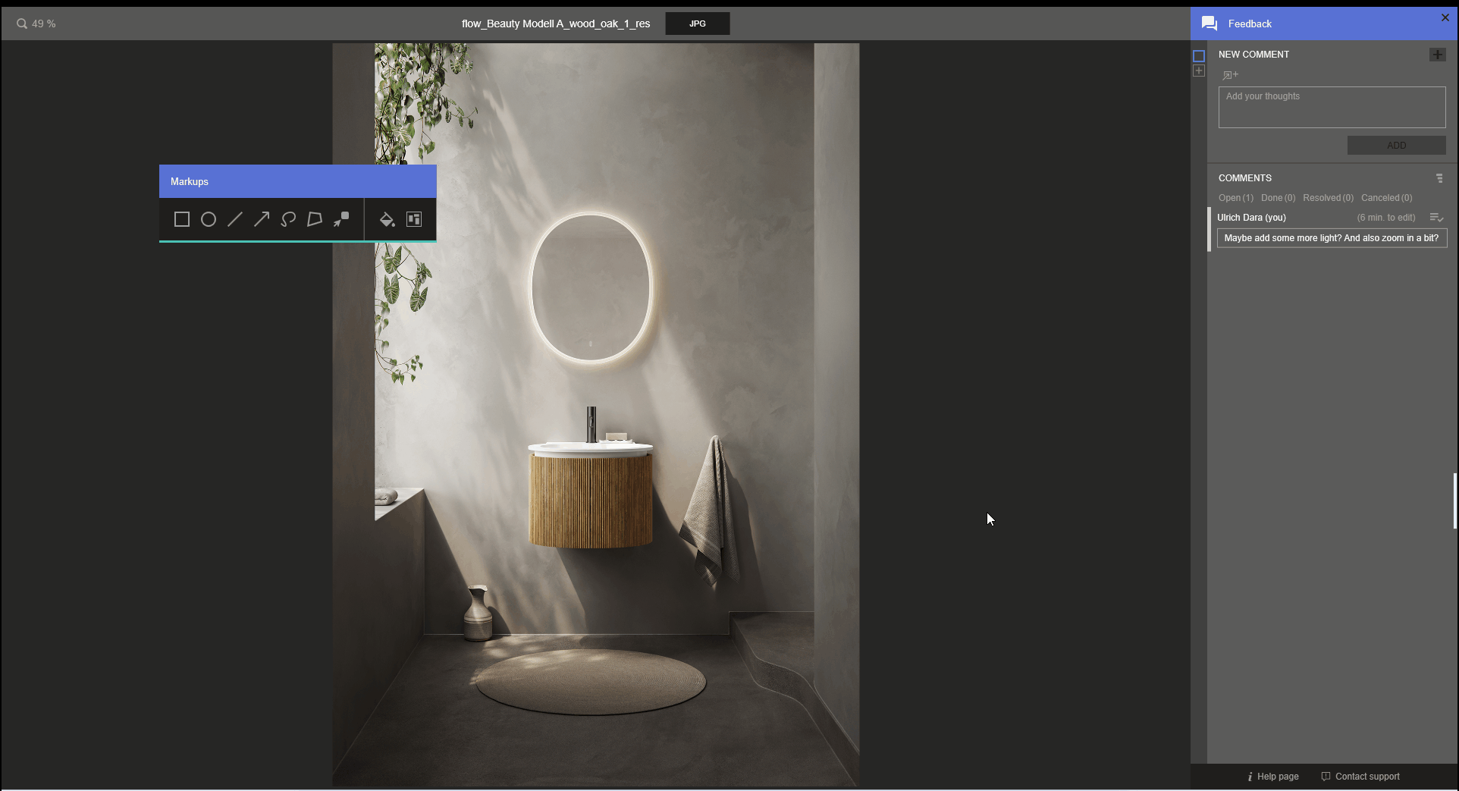1459x791 pixels.
Task: Click the file name flow_Beauty Modell A_wood_oak_1_res
Action: tap(556, 24)
